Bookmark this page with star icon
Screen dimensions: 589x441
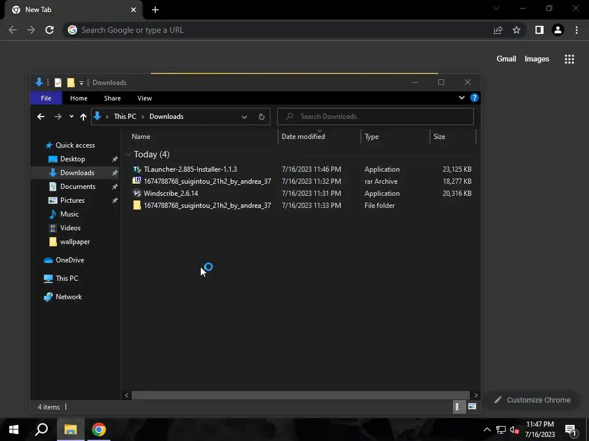pos(517,30)
